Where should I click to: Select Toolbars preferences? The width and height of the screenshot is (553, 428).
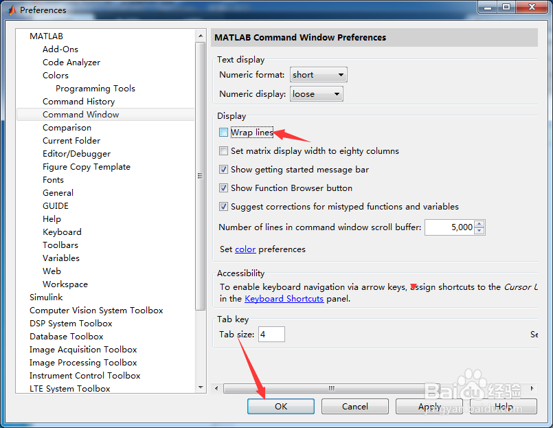[60, 245]
